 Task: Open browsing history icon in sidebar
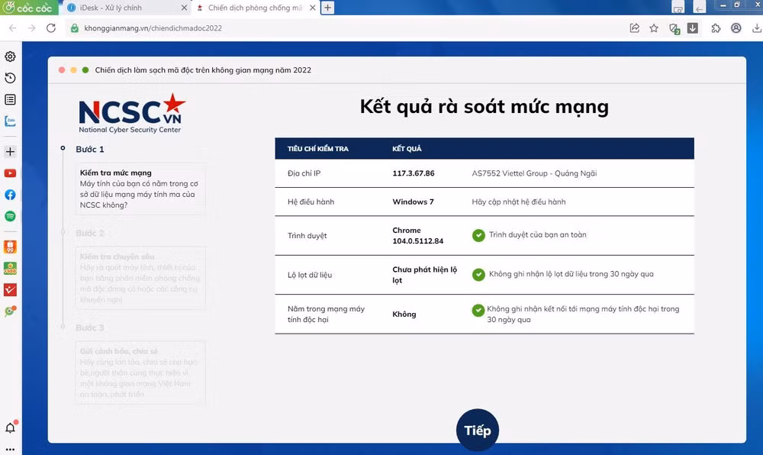coord(10,78)
